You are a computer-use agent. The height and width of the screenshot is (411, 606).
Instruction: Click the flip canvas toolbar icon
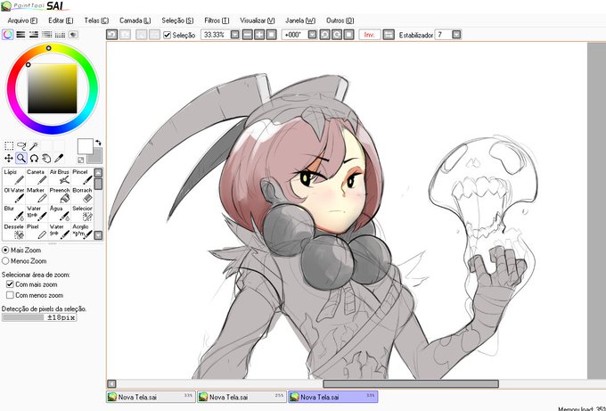click(x=389, y=35)
